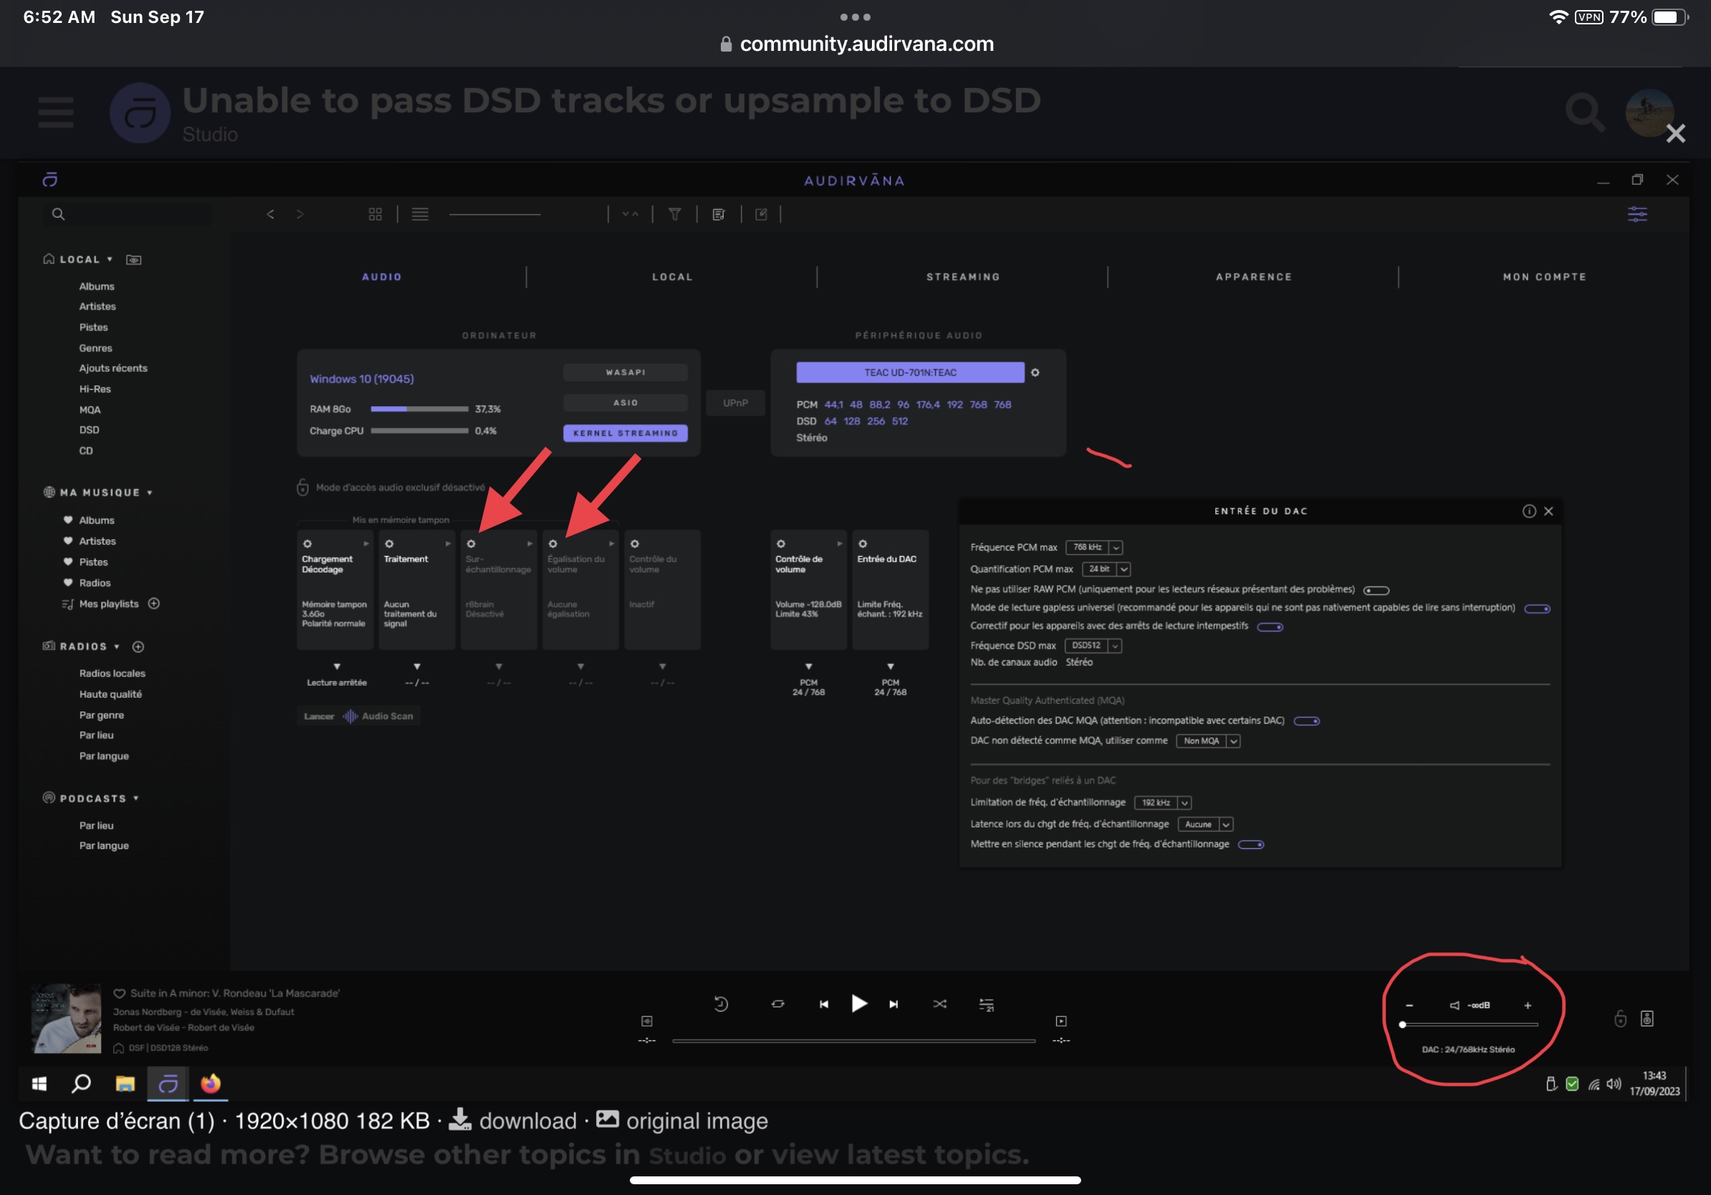1711x1195 pixels.
Task: Open the original image link
Action: (682, 1120)
